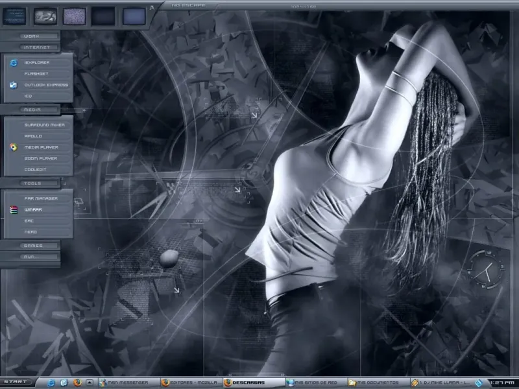The width and height of the screenshot is (519, 389).
Task: Open the Run... item
Action: pos(31,257)
